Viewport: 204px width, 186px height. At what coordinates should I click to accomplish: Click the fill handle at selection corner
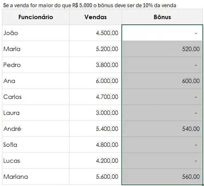[203, 184]
